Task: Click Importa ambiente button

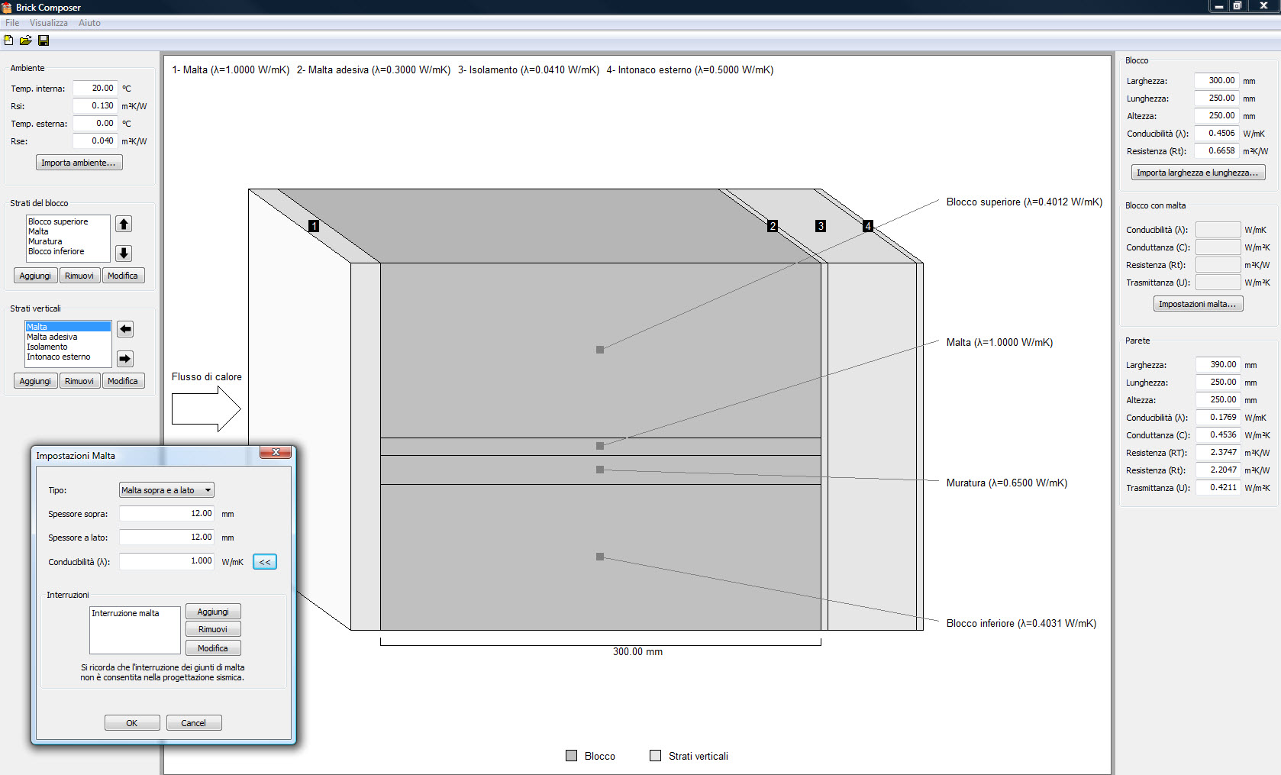Action: click(79, 163)
